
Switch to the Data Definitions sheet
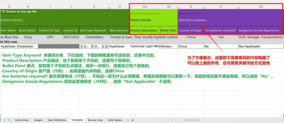pos(57,120)
